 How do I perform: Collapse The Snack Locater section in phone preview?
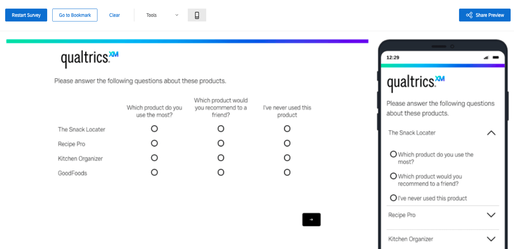coord(491,133)
